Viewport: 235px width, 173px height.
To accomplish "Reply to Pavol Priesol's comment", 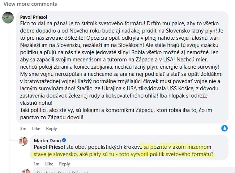I will [51, 129].
